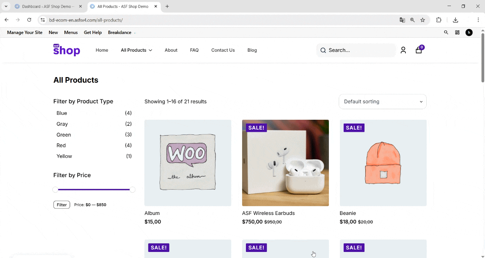Open the admin bar grid layout icon

point(457,32)
